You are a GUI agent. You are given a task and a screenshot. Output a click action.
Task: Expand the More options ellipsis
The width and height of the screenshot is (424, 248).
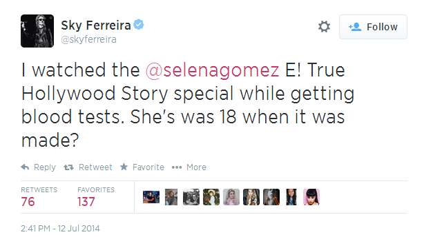pyautogui.click(x=177, y=167)
